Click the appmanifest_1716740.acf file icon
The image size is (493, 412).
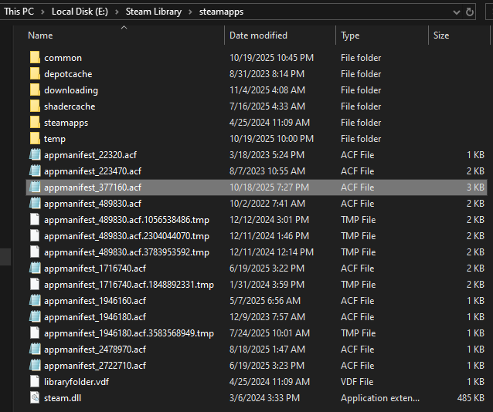tap(35, 268)
